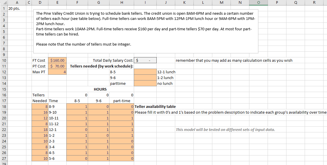Select the empty tellers cell beside "12-1 lunch"
This screenshot has height=165, width=327.
(x=145, y=72)
